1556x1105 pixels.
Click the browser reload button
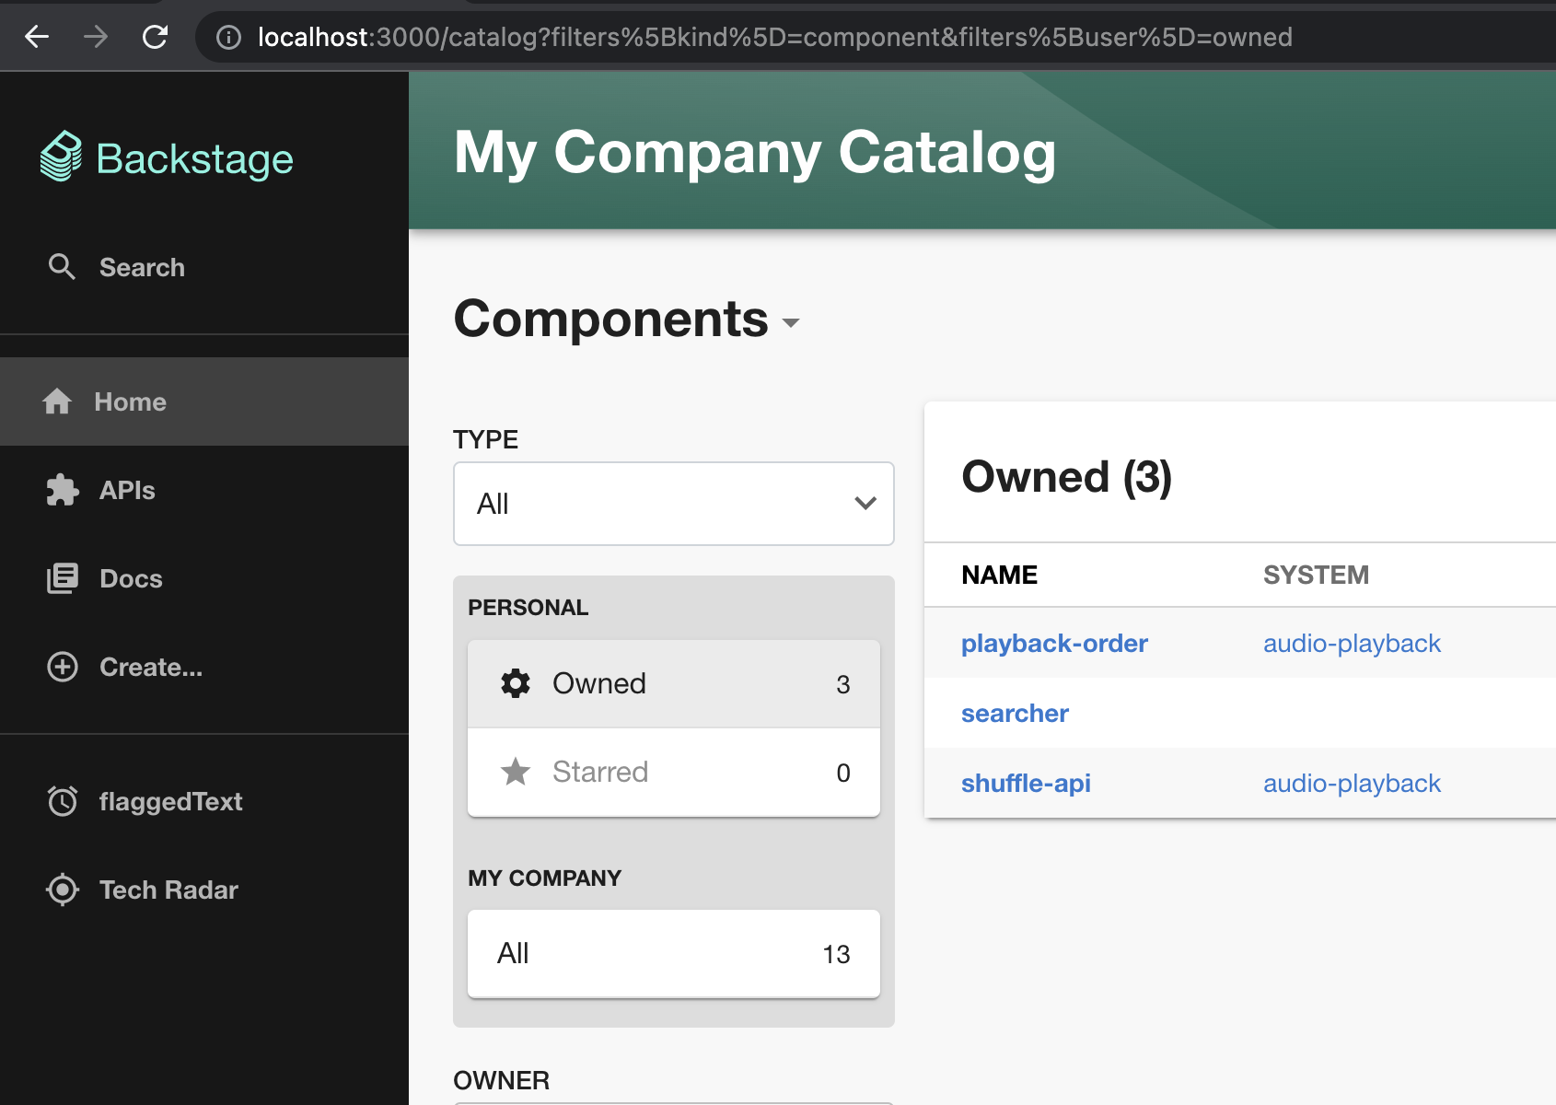[x=155, y=37]
